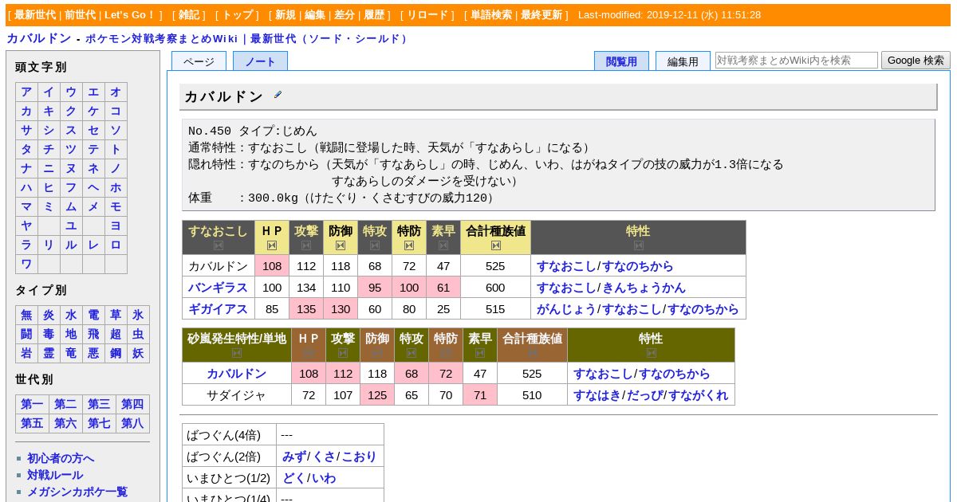
Task: Click 新規 in the top menu
Action: click(286, 15)
